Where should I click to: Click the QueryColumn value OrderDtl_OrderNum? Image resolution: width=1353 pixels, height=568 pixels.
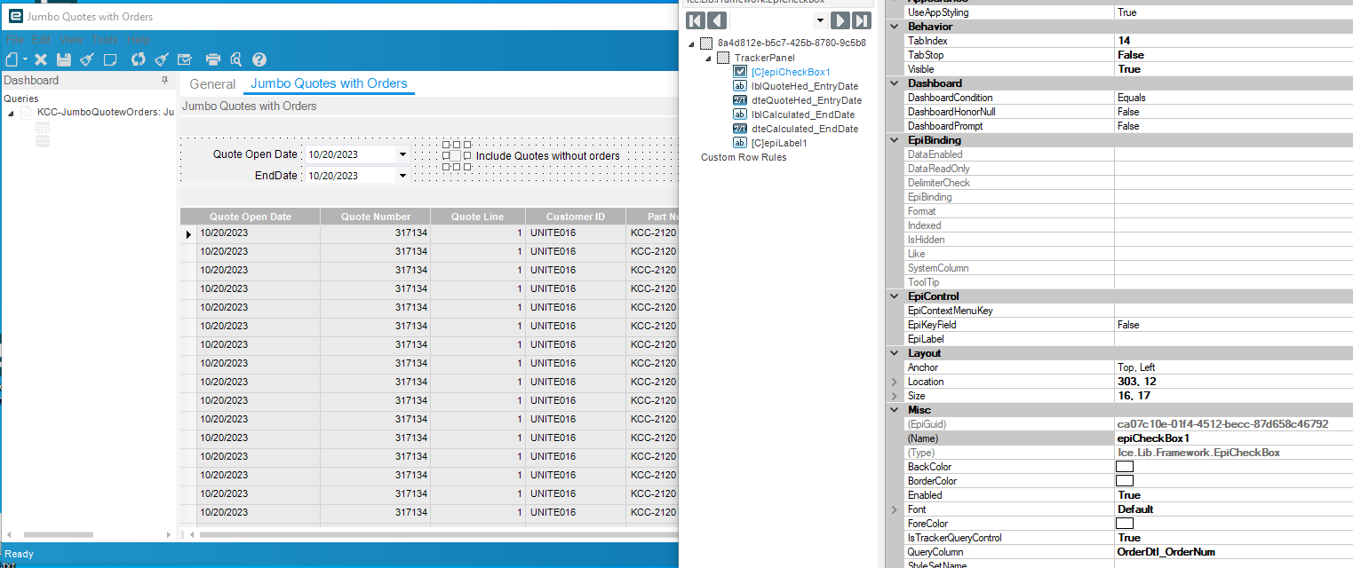tap(1166, 552)
